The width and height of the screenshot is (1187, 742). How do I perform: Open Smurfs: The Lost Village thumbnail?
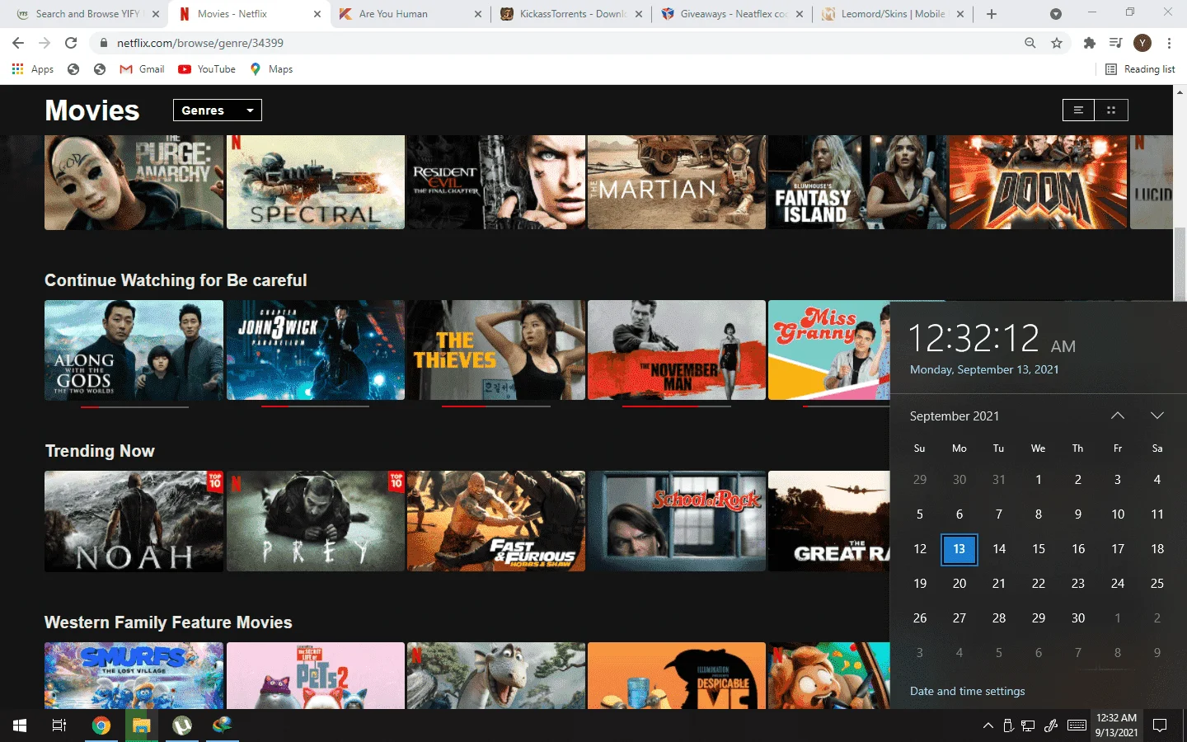[x=134, y=675]
